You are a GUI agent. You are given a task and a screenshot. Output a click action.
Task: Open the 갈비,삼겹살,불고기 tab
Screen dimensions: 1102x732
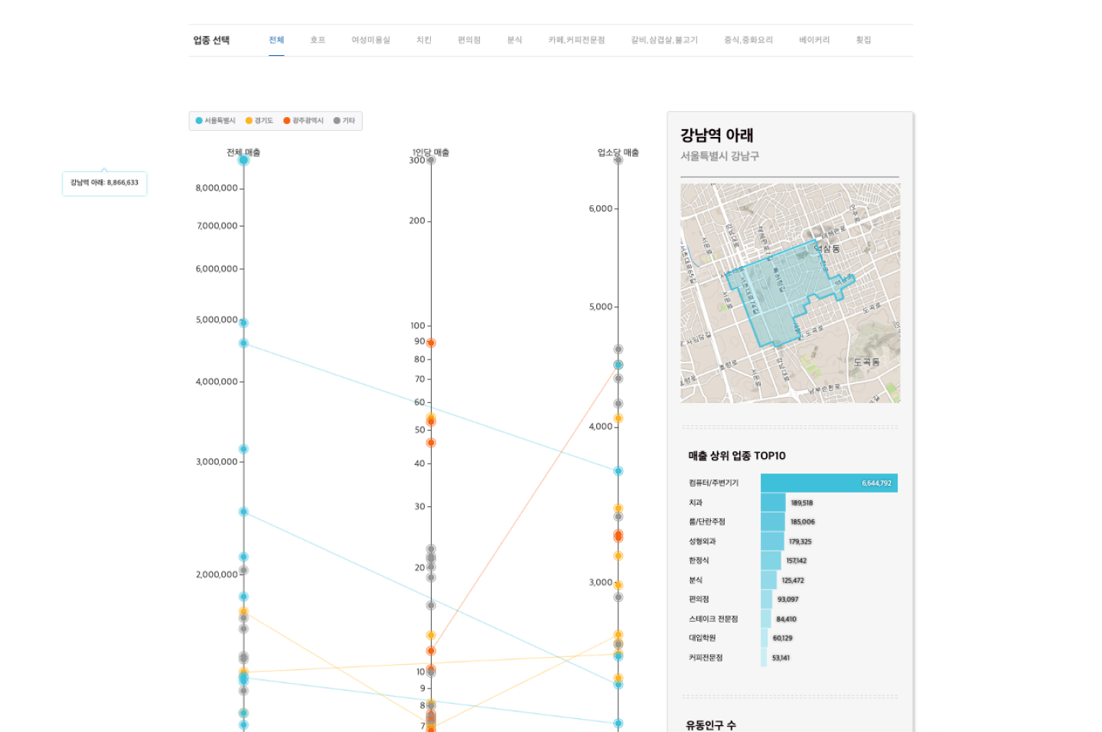pos(664,41)
